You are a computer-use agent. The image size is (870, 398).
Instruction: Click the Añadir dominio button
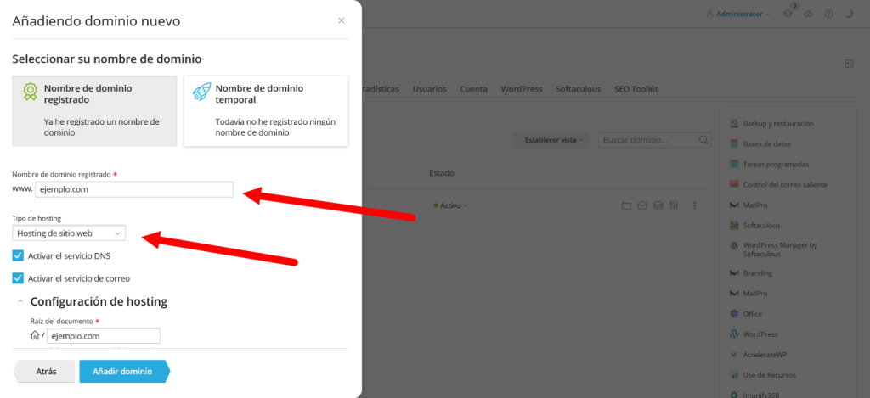pos(123,372)
